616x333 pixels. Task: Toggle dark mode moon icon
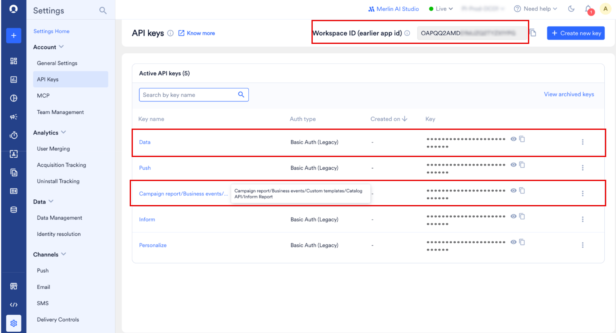coord(571,9)
